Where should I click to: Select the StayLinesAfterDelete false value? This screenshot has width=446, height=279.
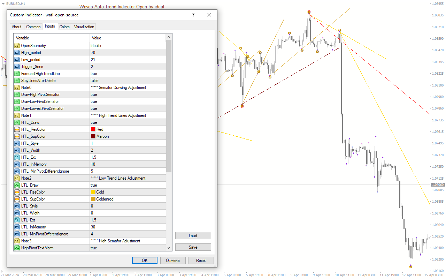[x=94, y=81]
